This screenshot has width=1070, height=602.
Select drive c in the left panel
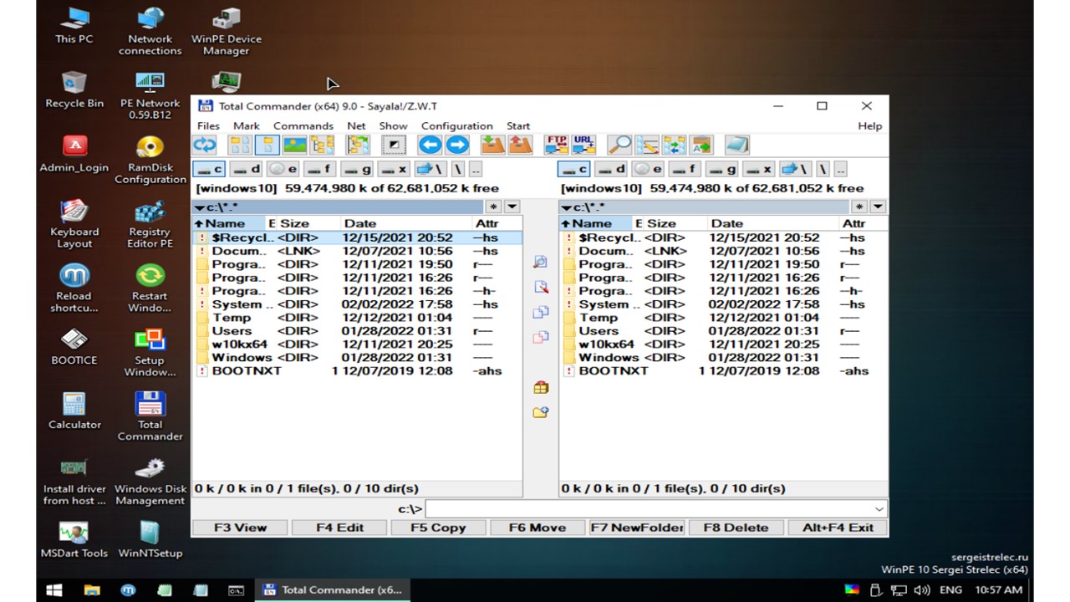click(209, 169)
